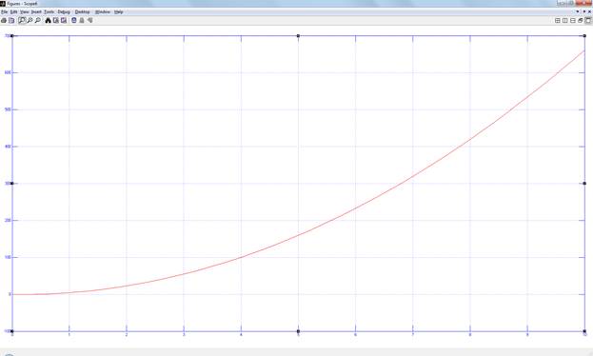This screenshot has height=356, width=593.
Task: Open the Edit menu
Action: (x=13, y=12)
